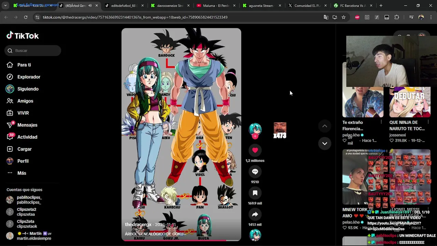Open the Chrome three-dot menu
The image size is (437, 246).
431,17
